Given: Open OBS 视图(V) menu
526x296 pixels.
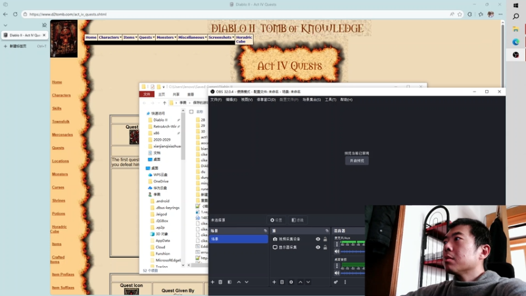Looking at the screenshot, I should click(247, 100).
